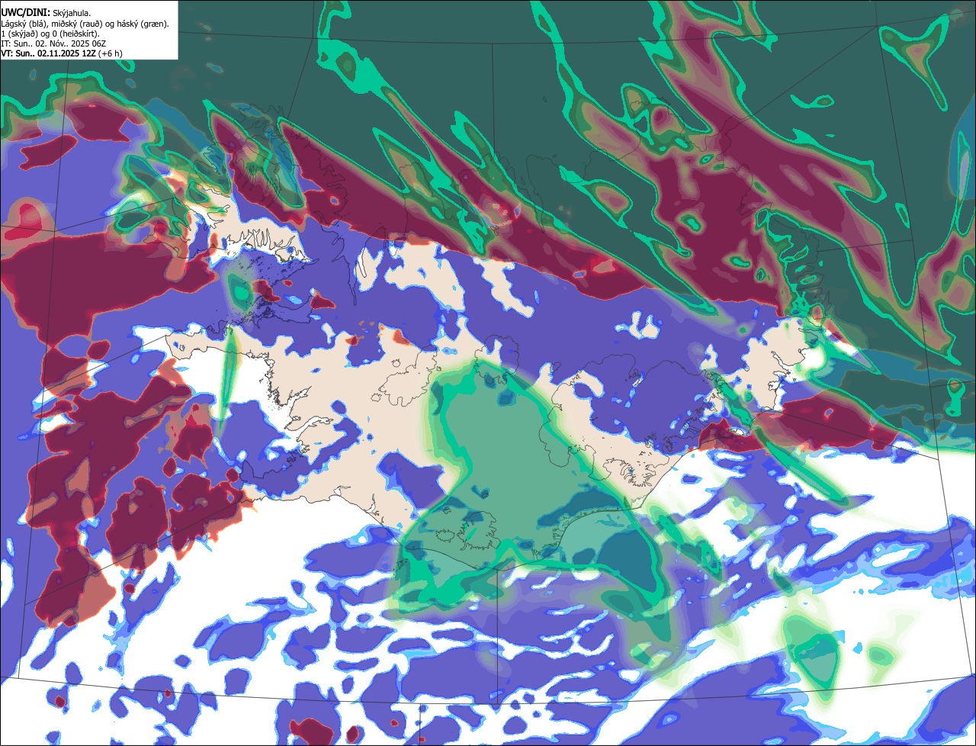
Task: Click the 'UWC/DINI: Skýjahula.' title text
Action: pos(46,12)
